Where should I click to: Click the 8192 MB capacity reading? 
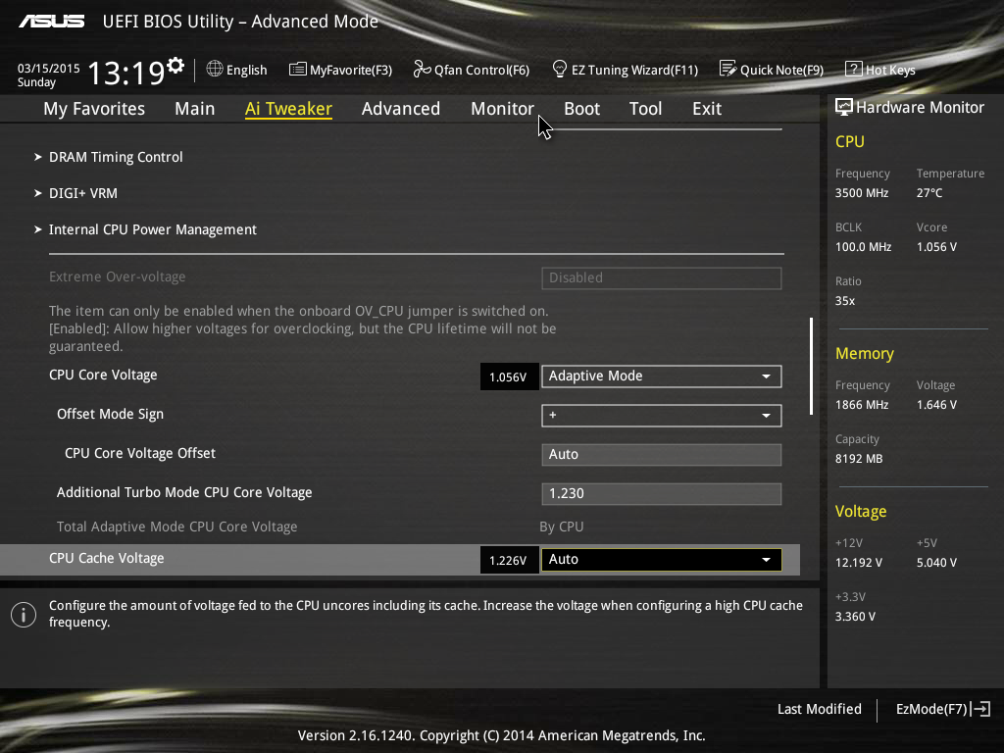click(859, 459)
